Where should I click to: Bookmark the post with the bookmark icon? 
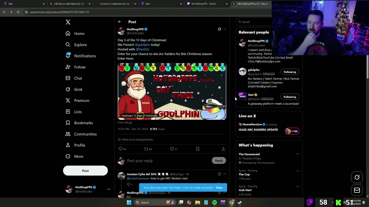point(197,149)
